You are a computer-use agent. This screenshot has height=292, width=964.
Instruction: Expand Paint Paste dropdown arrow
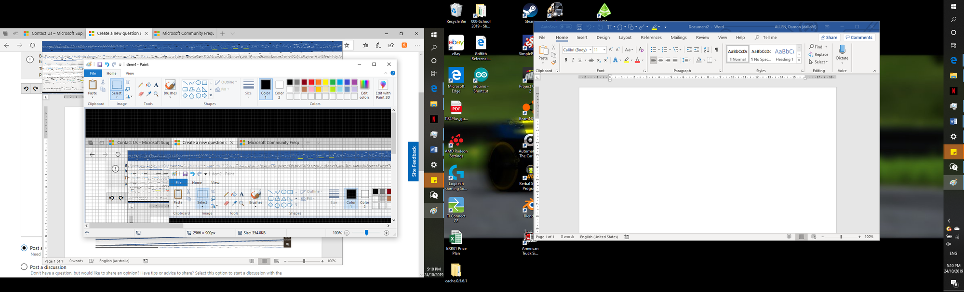coord(93,97)
